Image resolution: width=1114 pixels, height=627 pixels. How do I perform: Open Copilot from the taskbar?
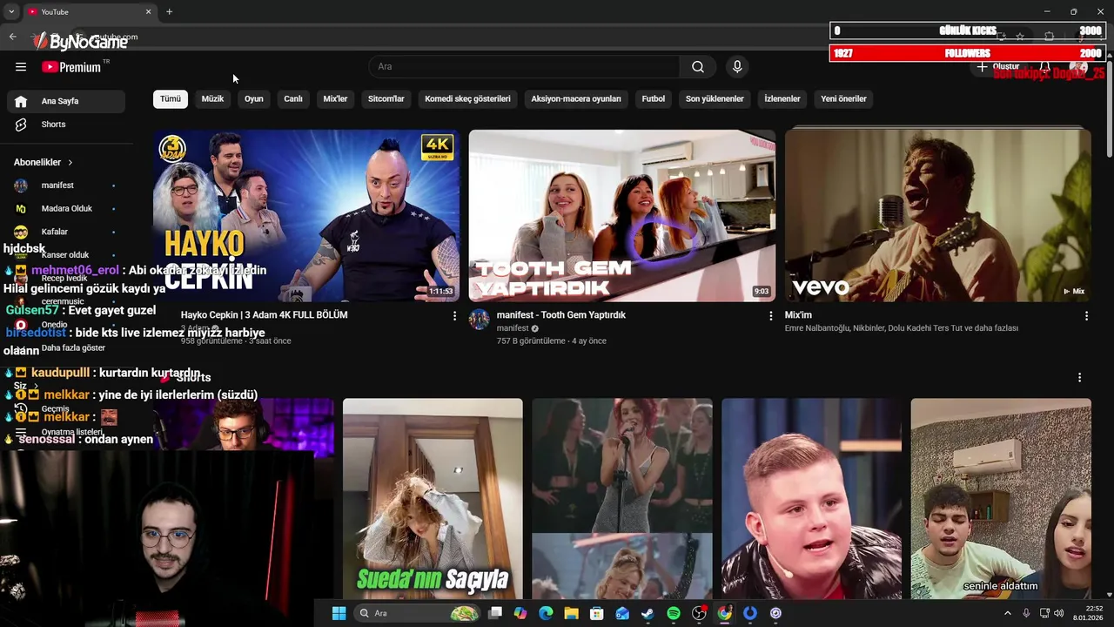[x=520, y=613]
